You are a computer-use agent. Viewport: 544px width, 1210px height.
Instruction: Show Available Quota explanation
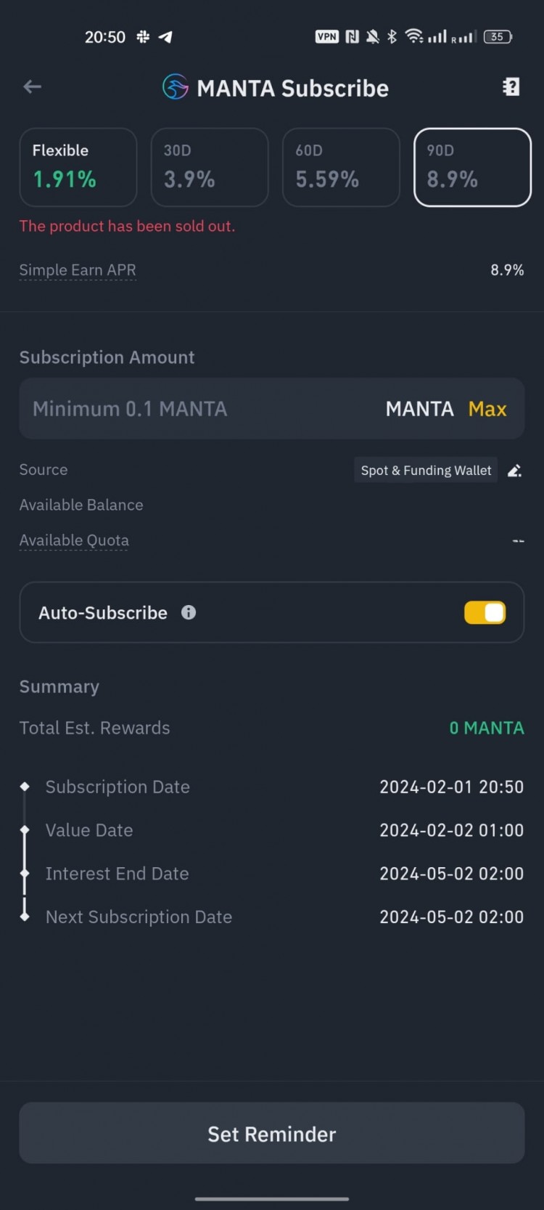pos(74,540)
